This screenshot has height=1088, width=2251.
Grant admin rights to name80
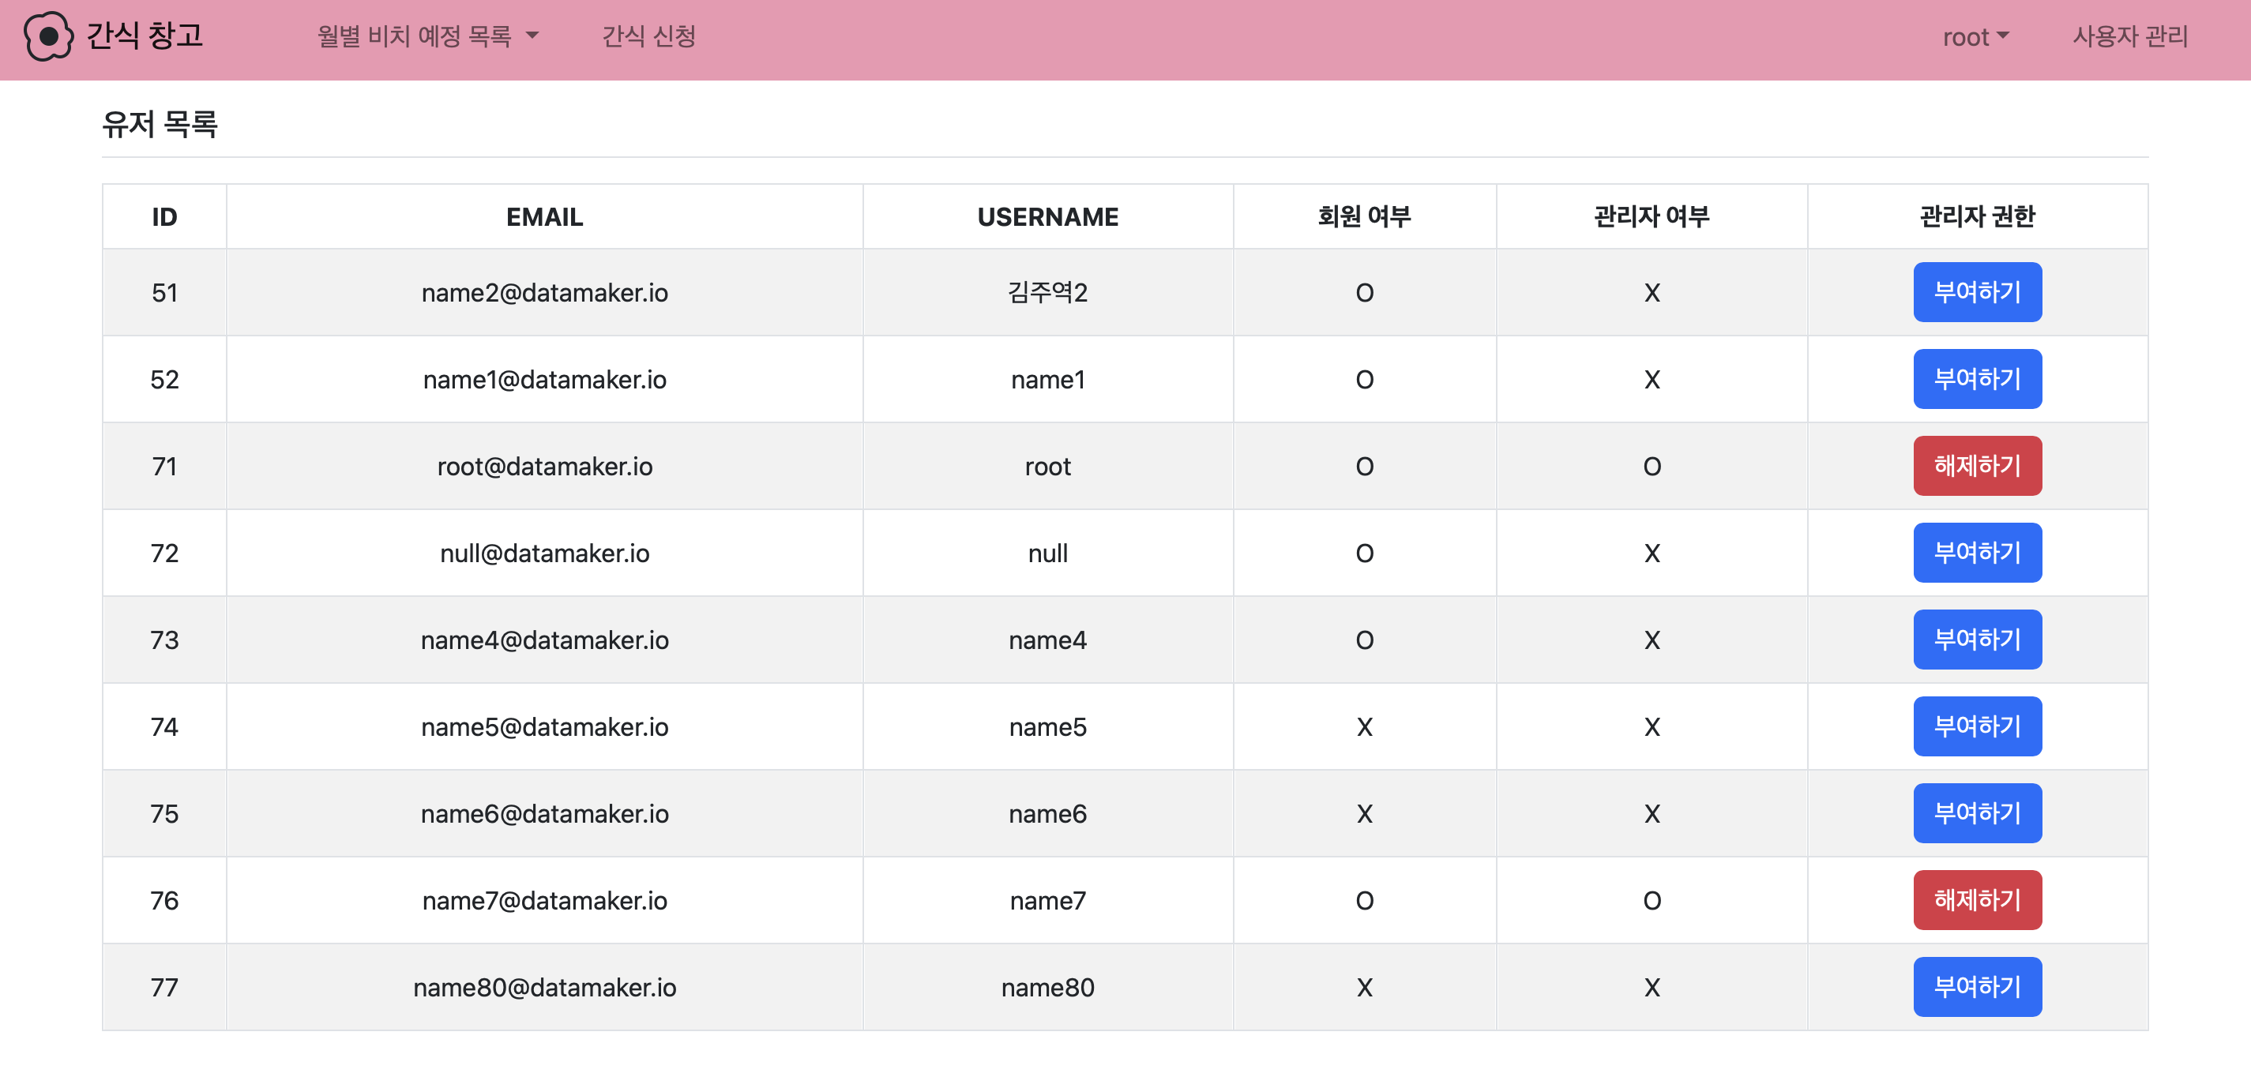(x=1977, y=988)
